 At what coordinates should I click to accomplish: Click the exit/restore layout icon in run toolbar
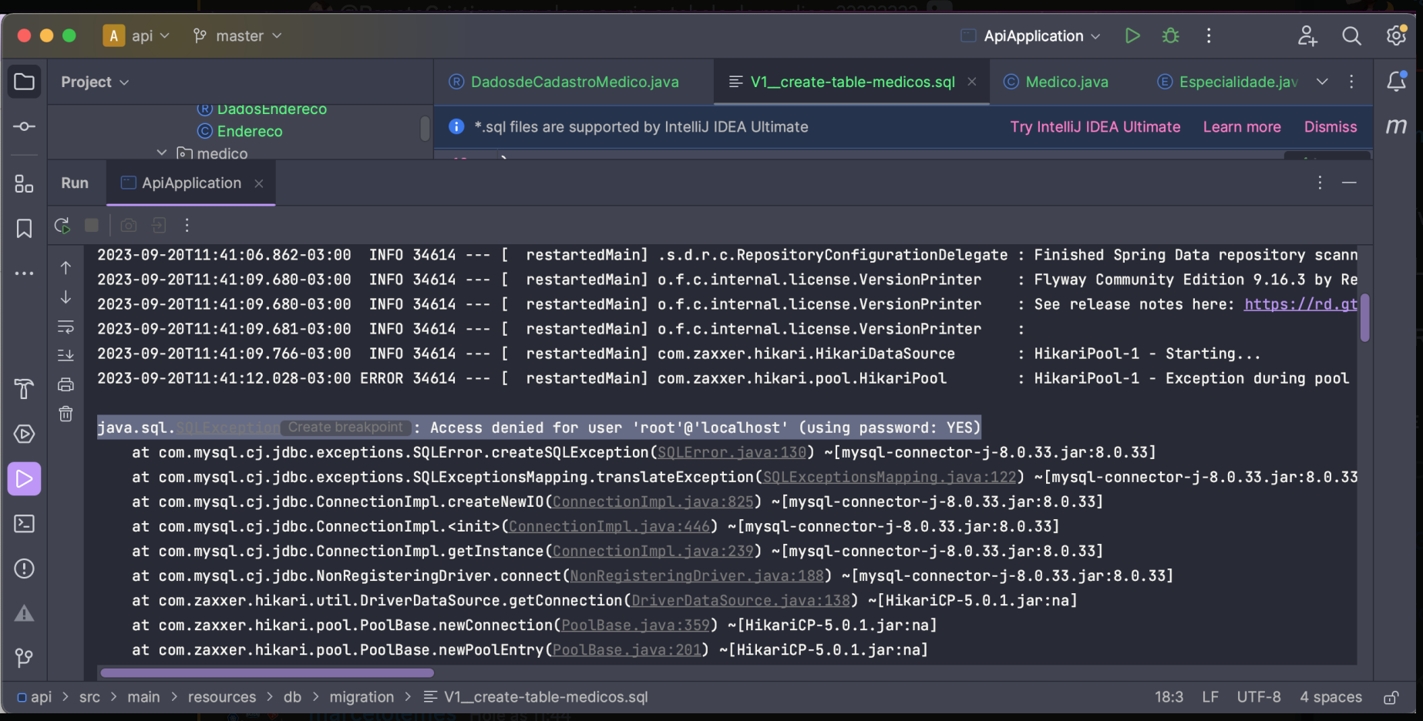tap(158, 225)
